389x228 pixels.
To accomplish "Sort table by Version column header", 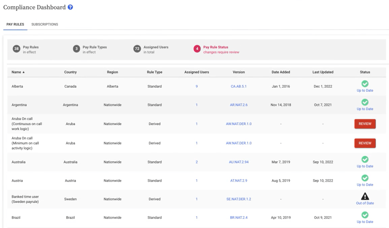I will click(239, 72).
